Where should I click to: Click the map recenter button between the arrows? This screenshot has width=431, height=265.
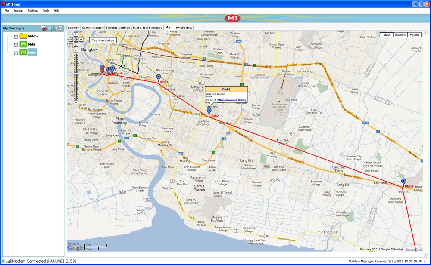coord(76,40)
